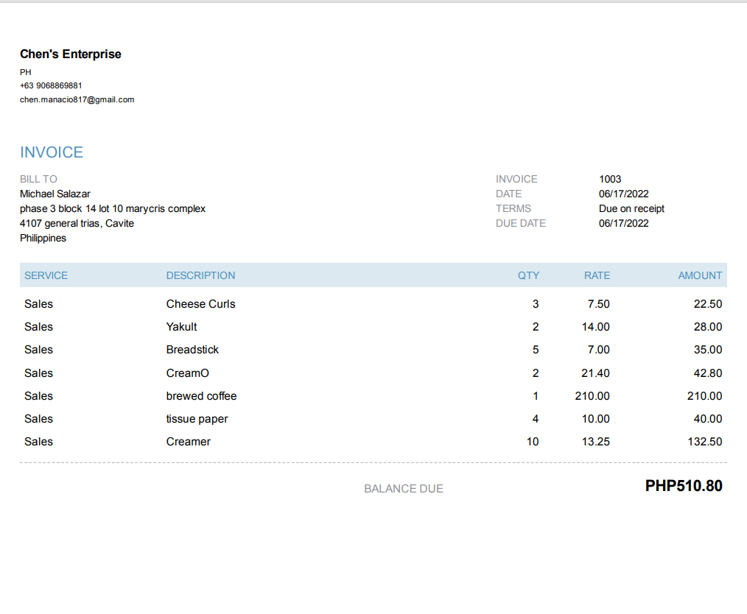
Task: Click the CreamO rate 21.40
Action: tap(595, 373)
